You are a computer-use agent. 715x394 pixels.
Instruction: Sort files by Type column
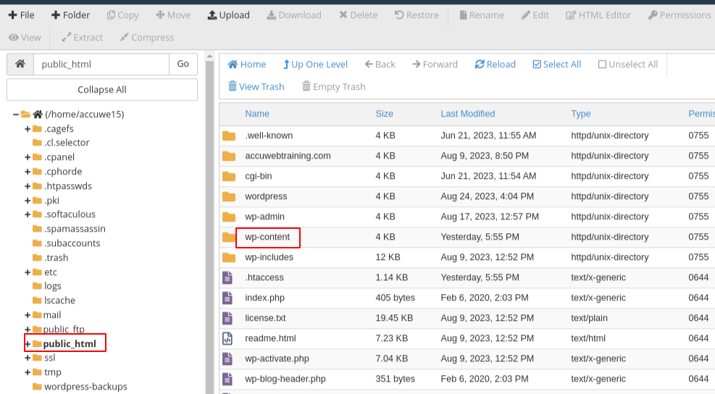click(x=581, y=114)
